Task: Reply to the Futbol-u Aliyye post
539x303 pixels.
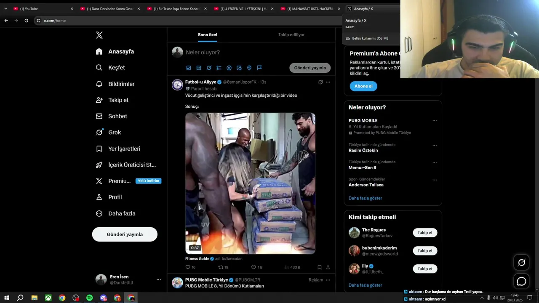Action: [190, 267]
